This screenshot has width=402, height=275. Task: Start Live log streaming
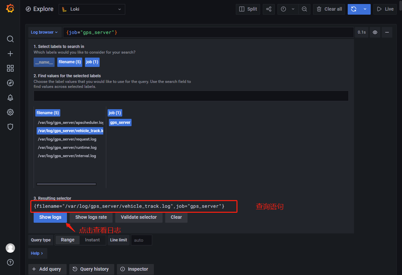(385, 9)
